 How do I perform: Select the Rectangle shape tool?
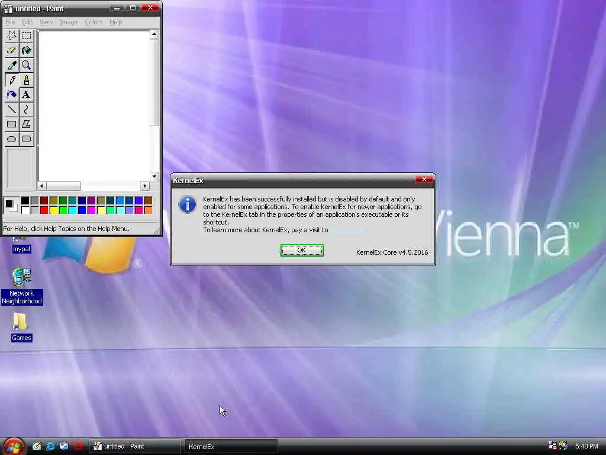12,124
